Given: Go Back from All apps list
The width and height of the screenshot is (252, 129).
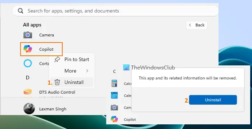Looking at the screenshot, I should click(197, 25).
